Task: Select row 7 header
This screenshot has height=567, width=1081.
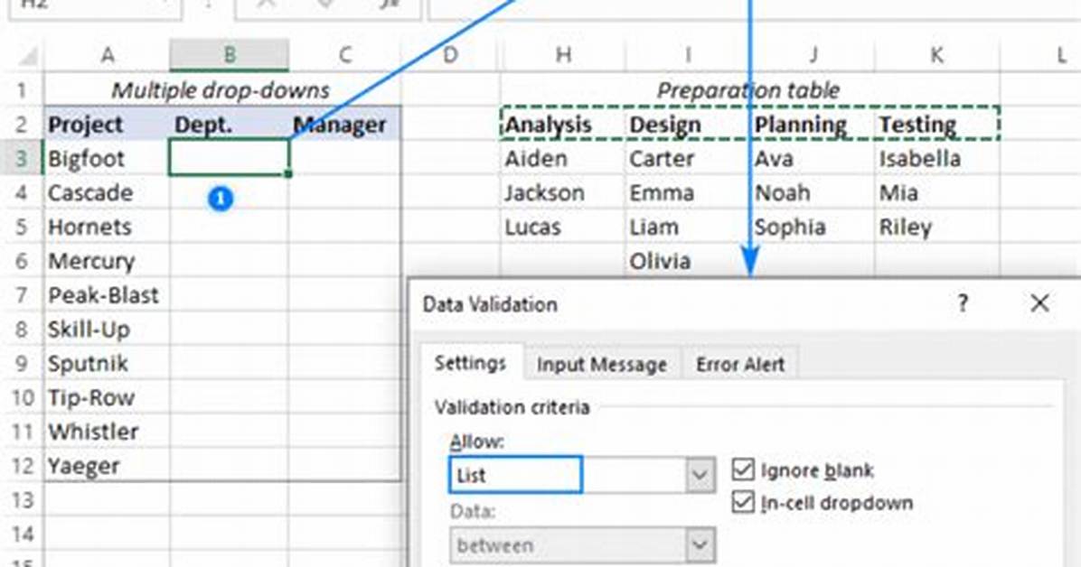Action: click(22, 295)
